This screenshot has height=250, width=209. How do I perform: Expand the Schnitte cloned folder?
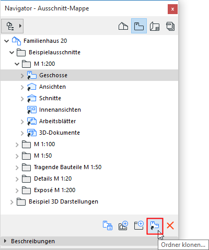[22, 99]
